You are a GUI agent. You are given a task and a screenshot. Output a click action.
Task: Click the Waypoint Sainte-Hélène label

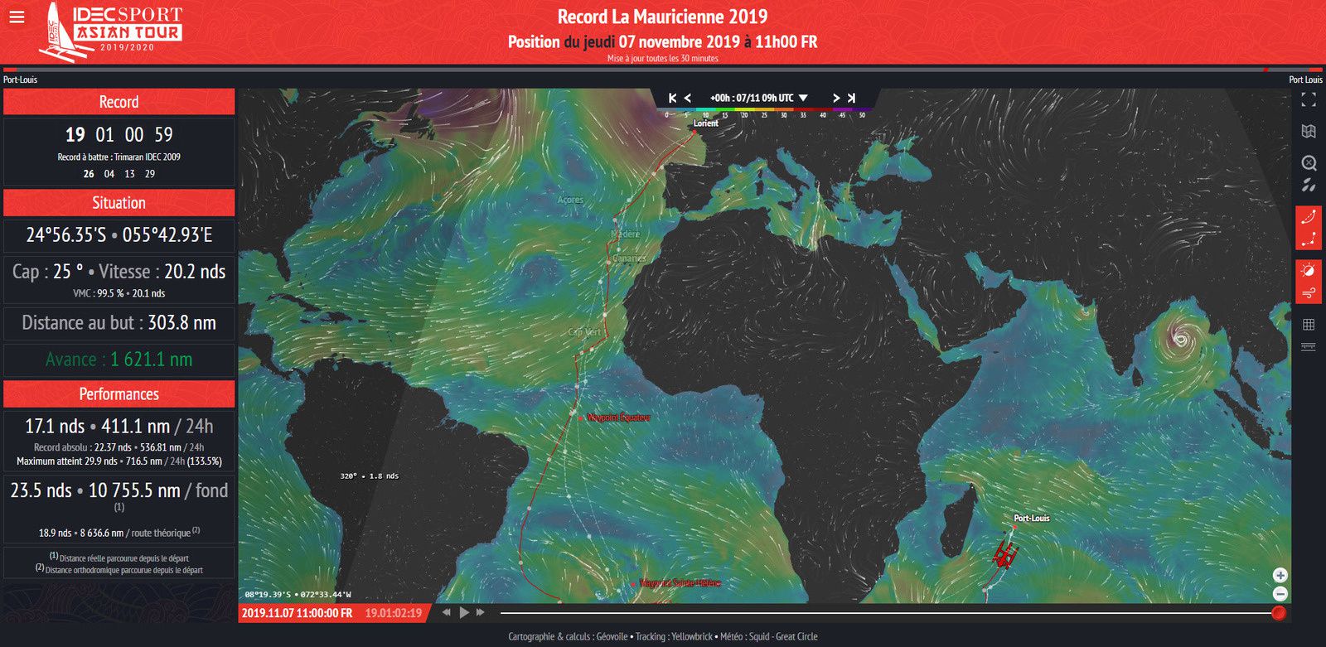coord(680,583)
